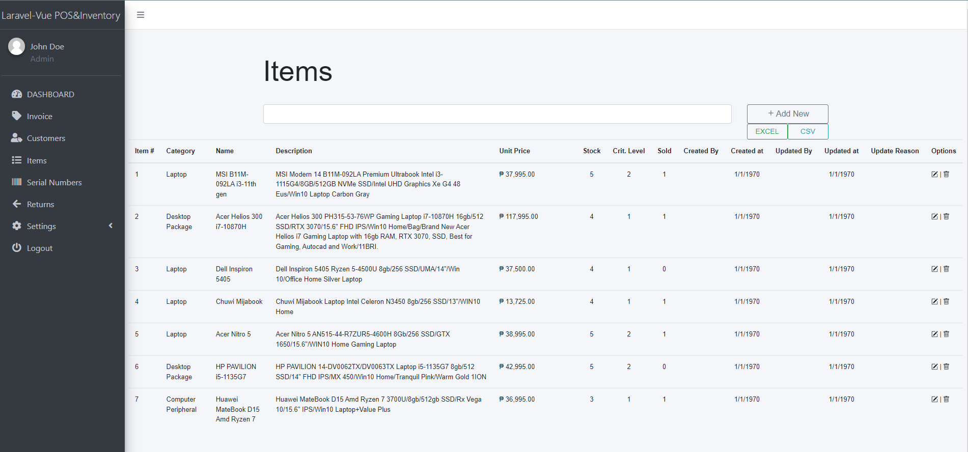Click the Chuwi Mijabook name cell
968x452 pixels.
[239, 301]
